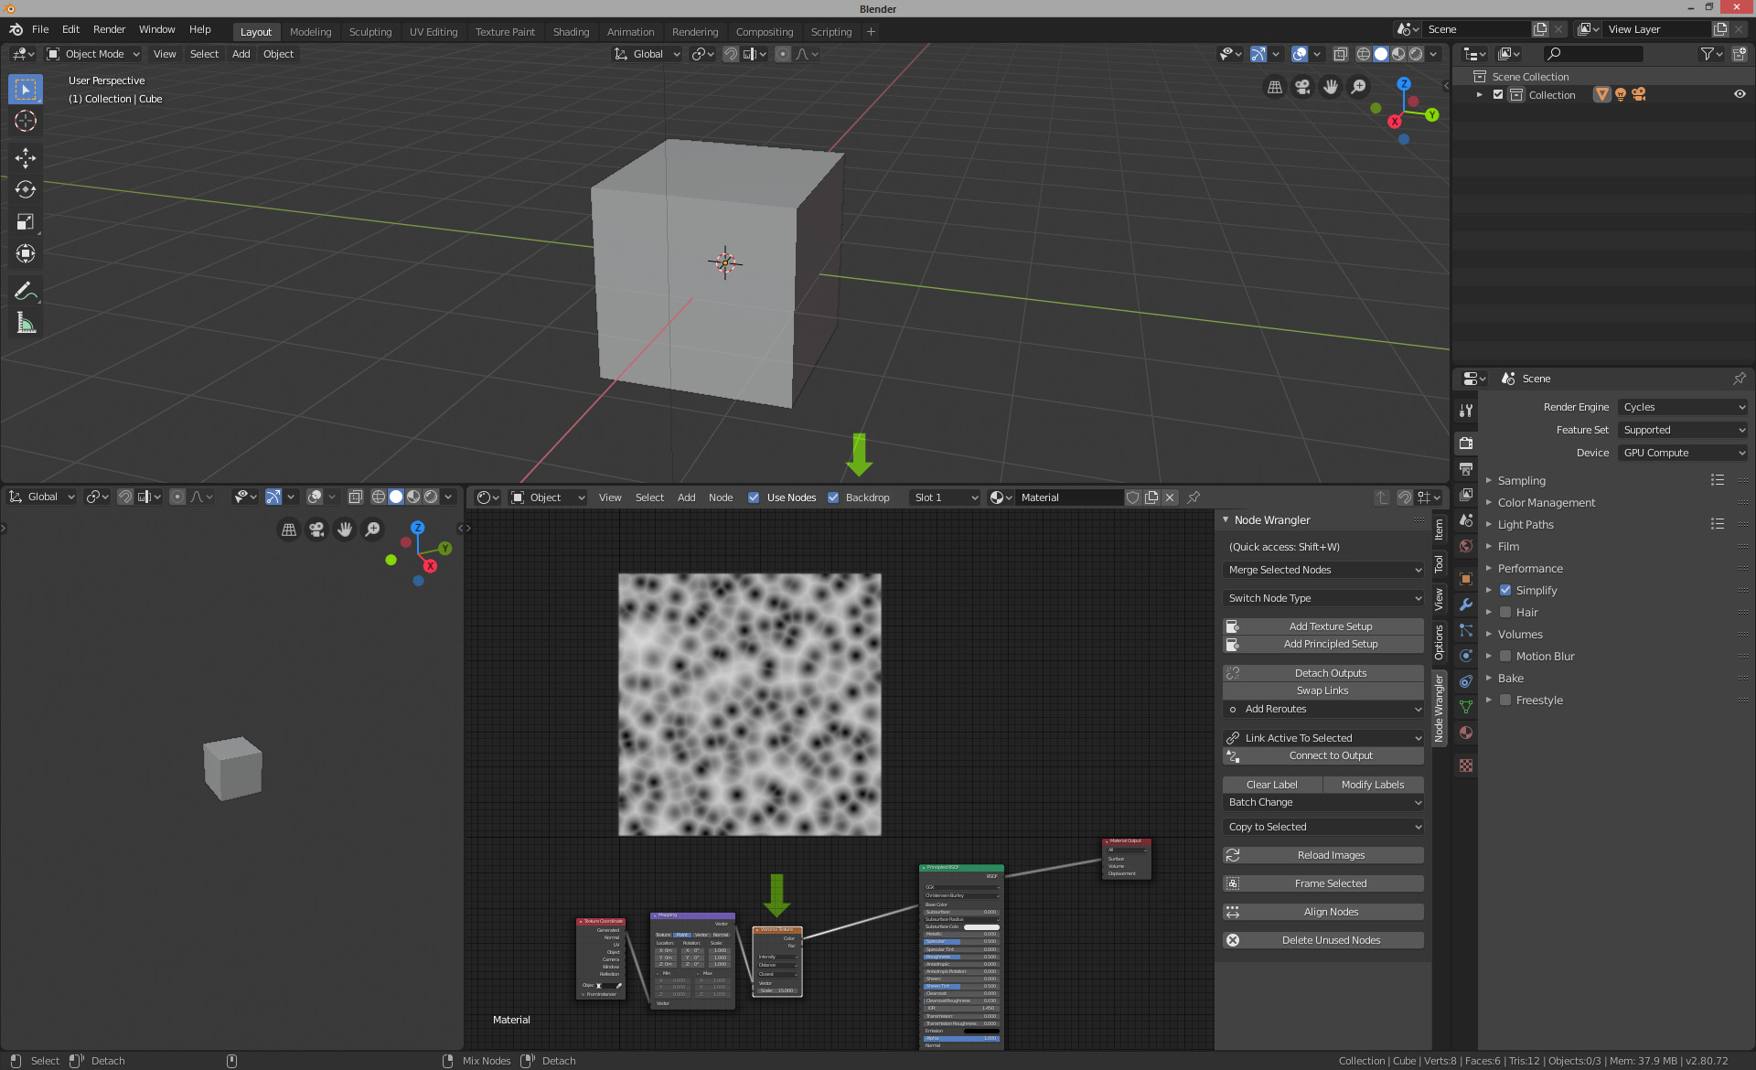Select the Cursor tool in 3D viewport toolbar
This screenshot has width=1756, height=1070.
click(x=26, y=121)
